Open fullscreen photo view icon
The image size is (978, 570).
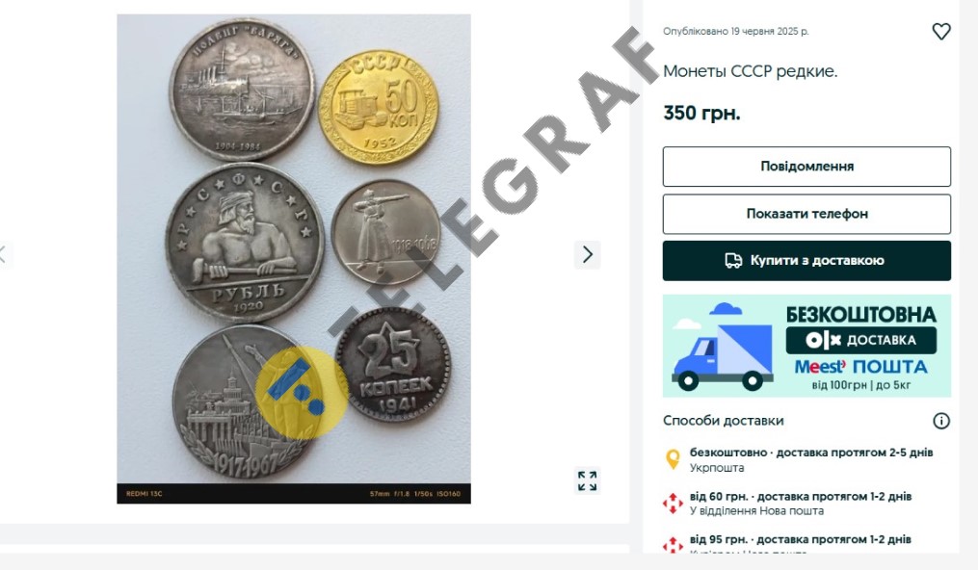point(588,480)
